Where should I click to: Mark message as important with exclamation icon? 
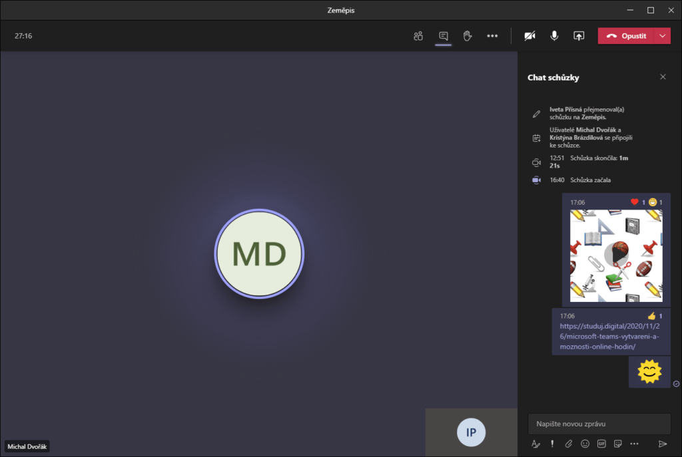pyautogui.click(x=552, y=444)
